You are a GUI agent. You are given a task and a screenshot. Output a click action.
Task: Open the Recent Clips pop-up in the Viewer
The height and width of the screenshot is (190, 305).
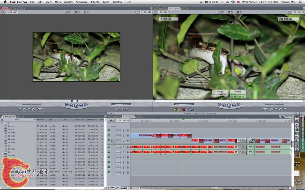coord(118,110)
